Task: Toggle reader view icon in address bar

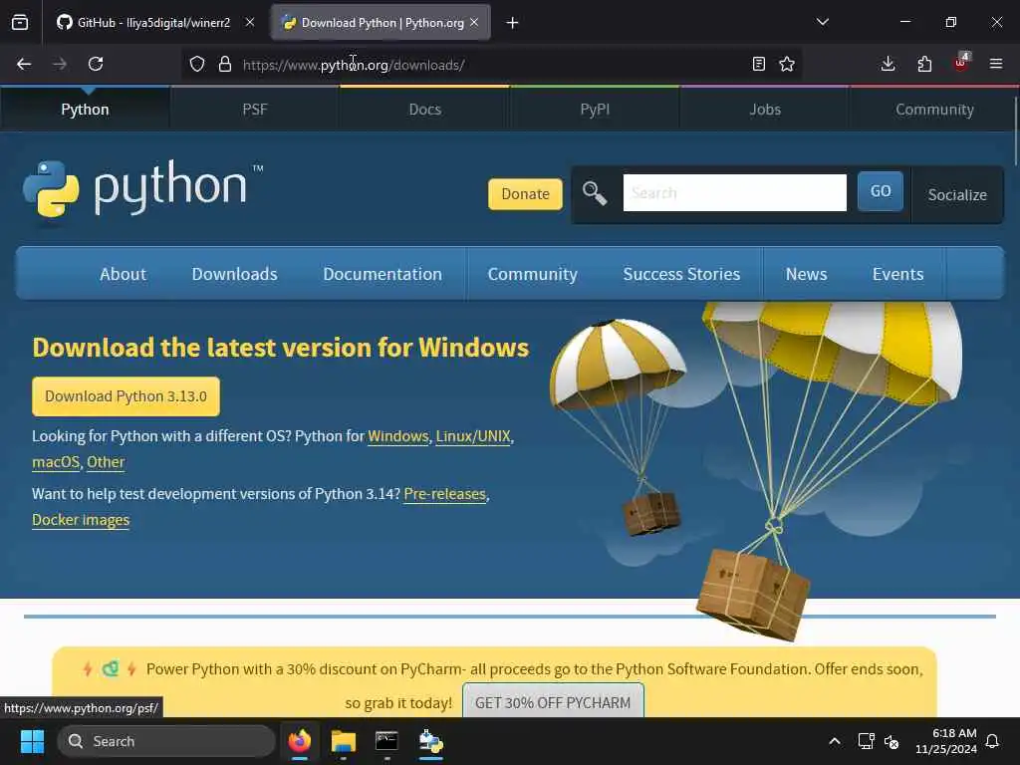Action: (x=758, y=64)
